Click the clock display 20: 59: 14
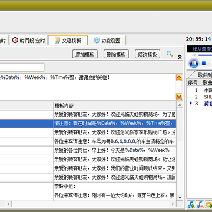This screenshot has height=212, width=212. (x=198, y=39)
